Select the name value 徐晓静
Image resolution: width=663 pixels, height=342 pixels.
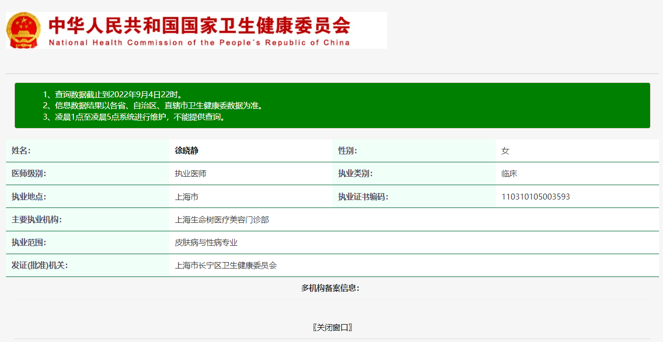(187, 151)
